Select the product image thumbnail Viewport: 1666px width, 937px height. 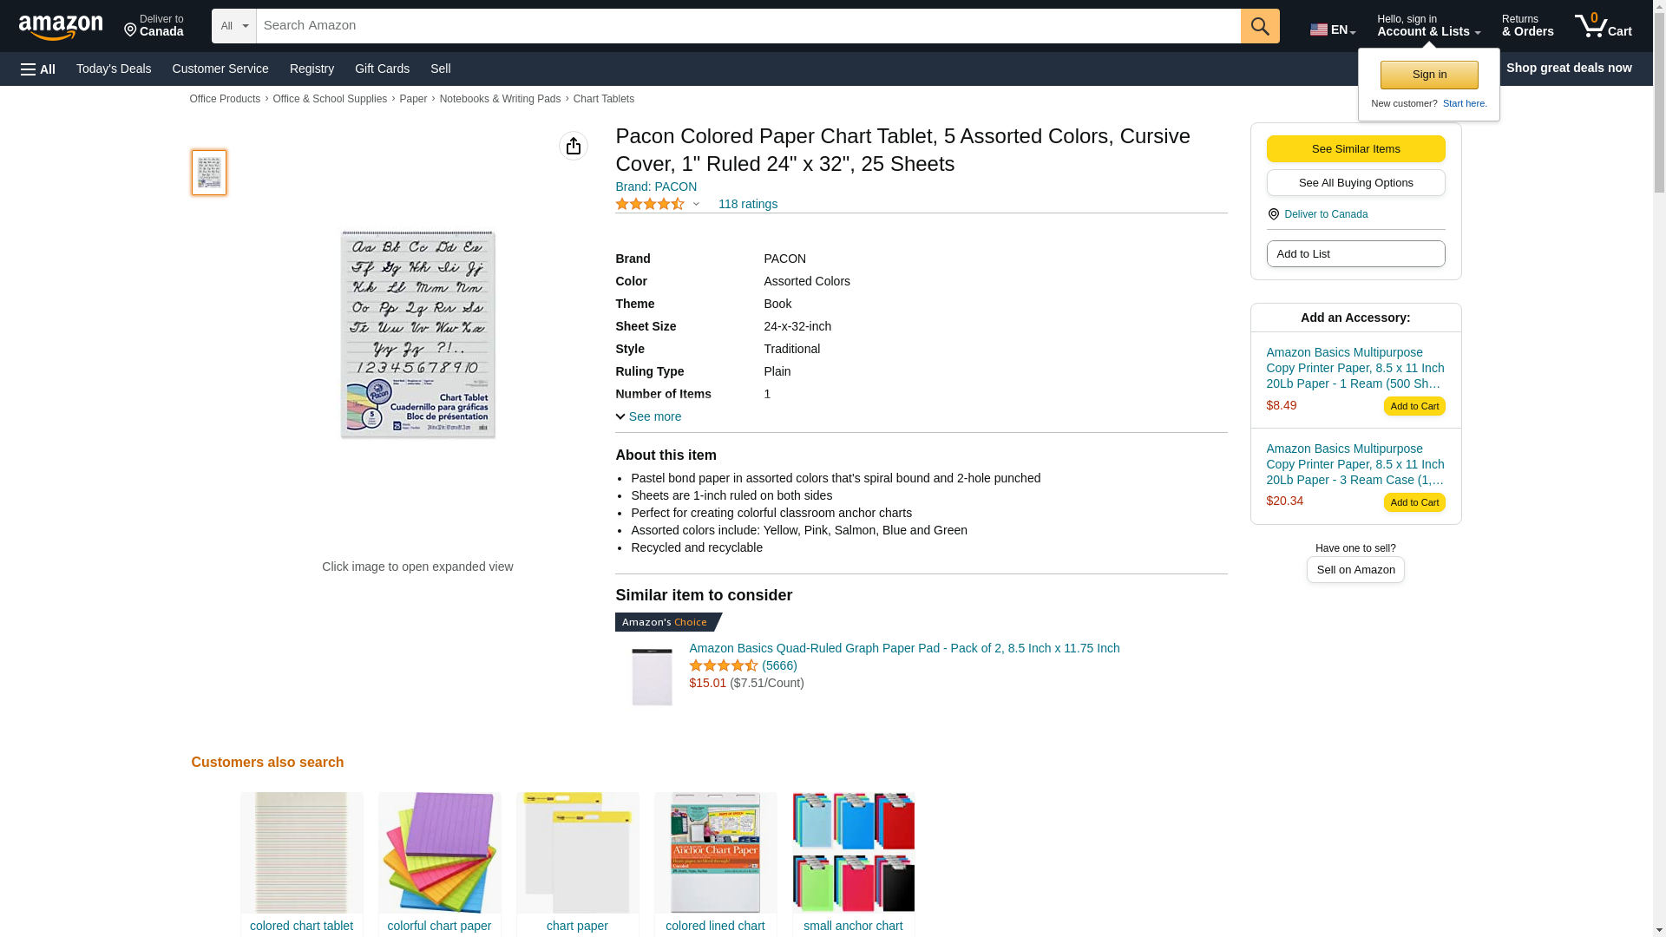[209, 172]
